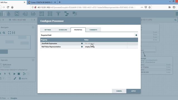The height and width of the screenshot is (100, 178).
Task: Click the URL address bar
Action: tap(86, 7)
